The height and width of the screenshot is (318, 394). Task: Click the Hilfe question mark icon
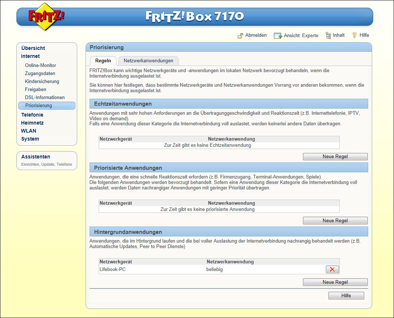[354, 35]
